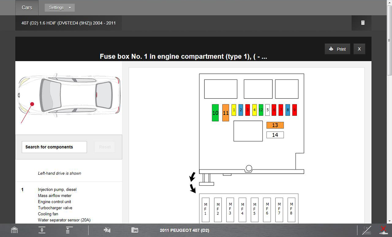This screenshot has height=237, width=392.
Task: Print the fuse box diagram
Action: coord(337,49)
